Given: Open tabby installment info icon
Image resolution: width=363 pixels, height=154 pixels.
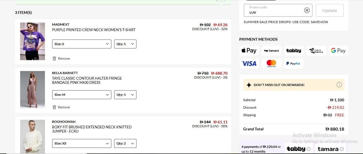Looking at the screenshot, I should 309,149.
